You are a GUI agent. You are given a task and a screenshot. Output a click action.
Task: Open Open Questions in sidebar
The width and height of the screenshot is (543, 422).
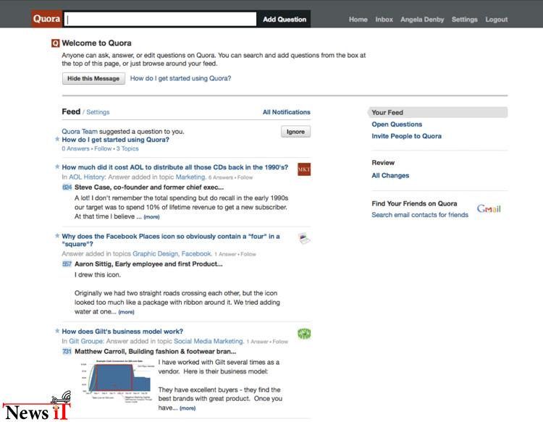(397, 125)
